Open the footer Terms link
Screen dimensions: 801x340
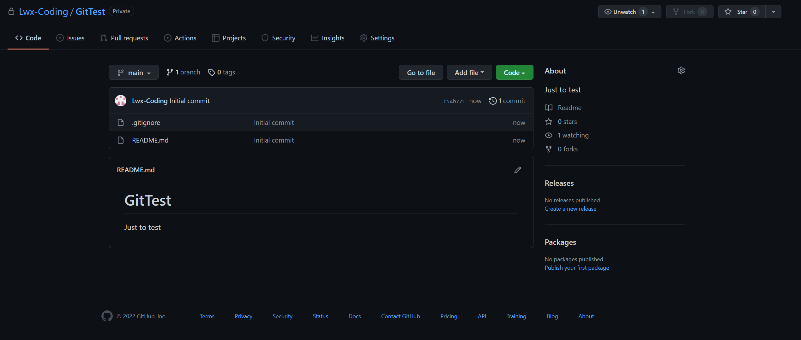click(x=207, y=316)
